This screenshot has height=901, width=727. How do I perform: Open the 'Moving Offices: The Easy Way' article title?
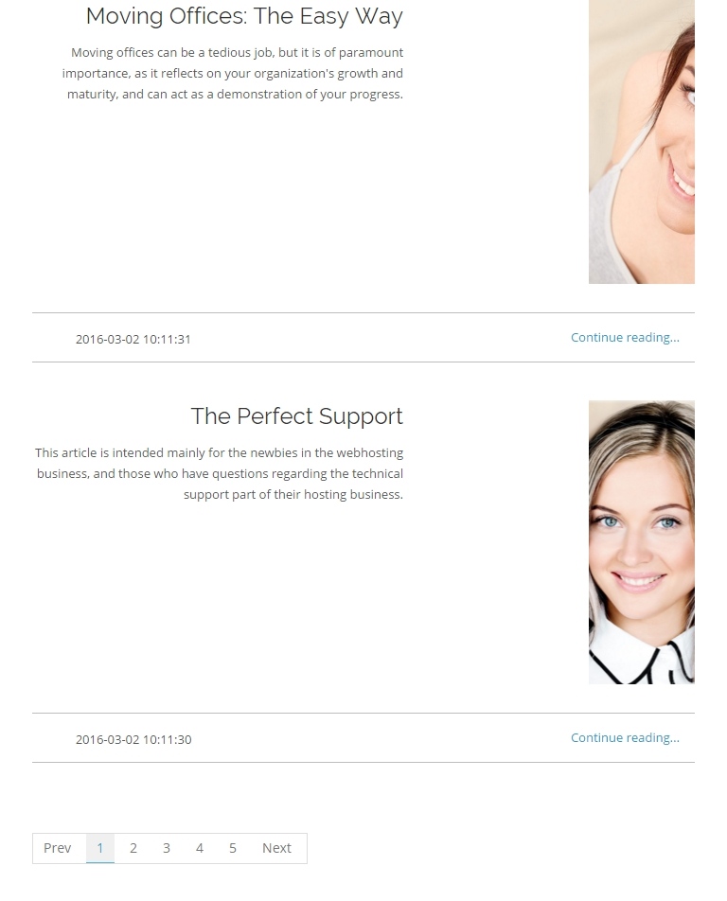pos(244,16)
